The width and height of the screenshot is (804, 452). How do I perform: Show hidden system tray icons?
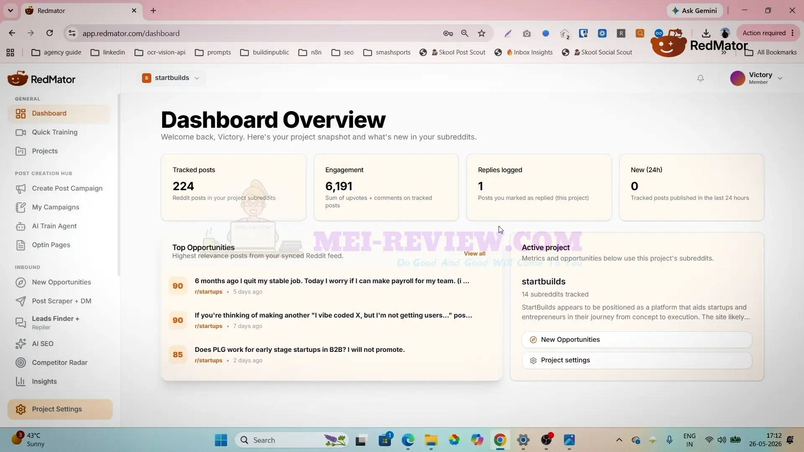point(619,440)
